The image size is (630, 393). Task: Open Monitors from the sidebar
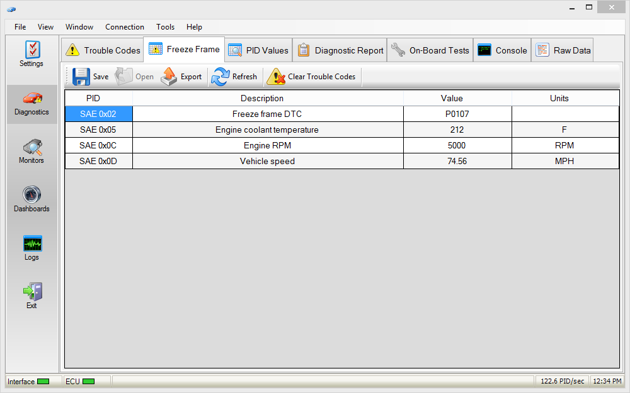31,151
